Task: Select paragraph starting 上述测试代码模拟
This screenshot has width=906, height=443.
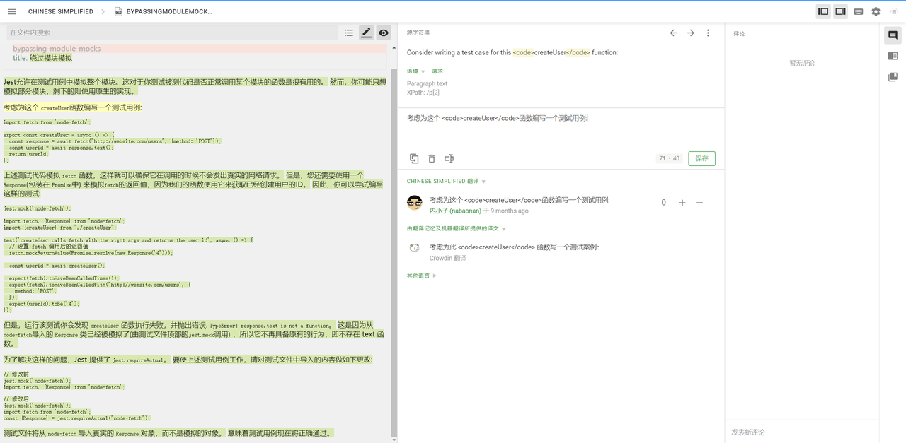Action: (x=193, y=184)
